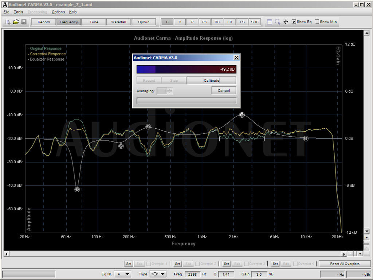The width and height of the screenshot is (373, 280).
Task: Open the Options menu
Action: (x=58, y=12)
